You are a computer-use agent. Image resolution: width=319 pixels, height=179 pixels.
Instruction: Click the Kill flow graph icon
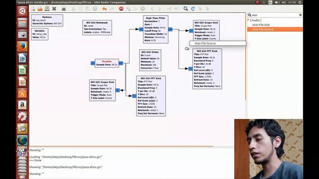tap(143, 9)
